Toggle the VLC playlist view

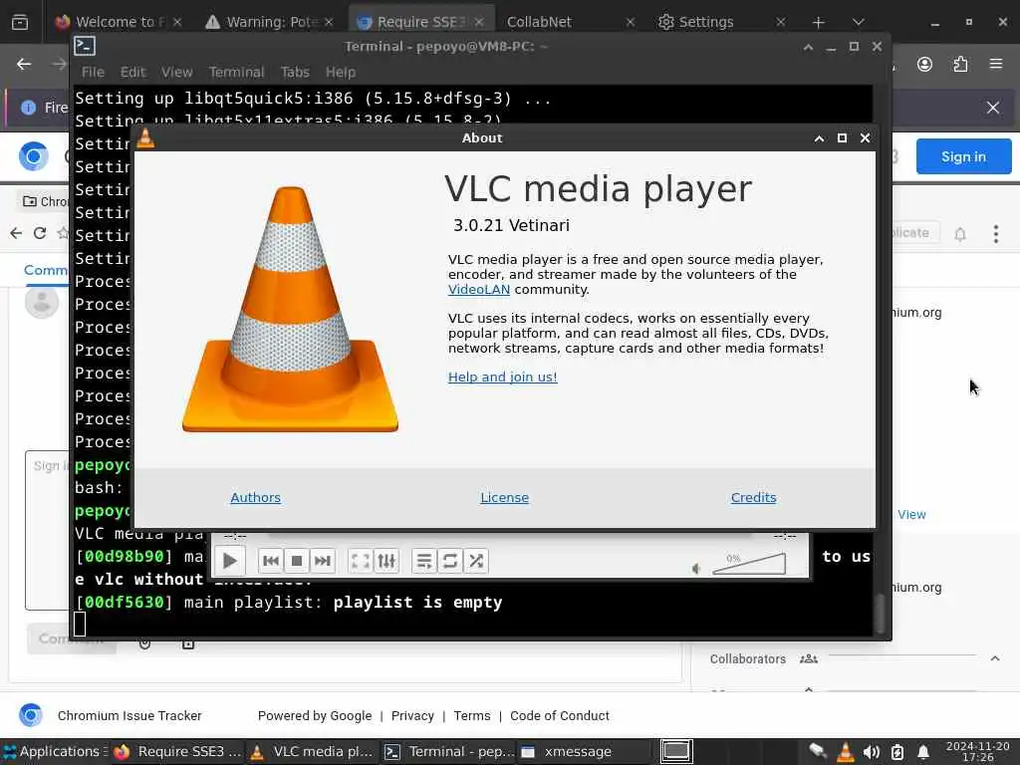(x=424, y=561)
